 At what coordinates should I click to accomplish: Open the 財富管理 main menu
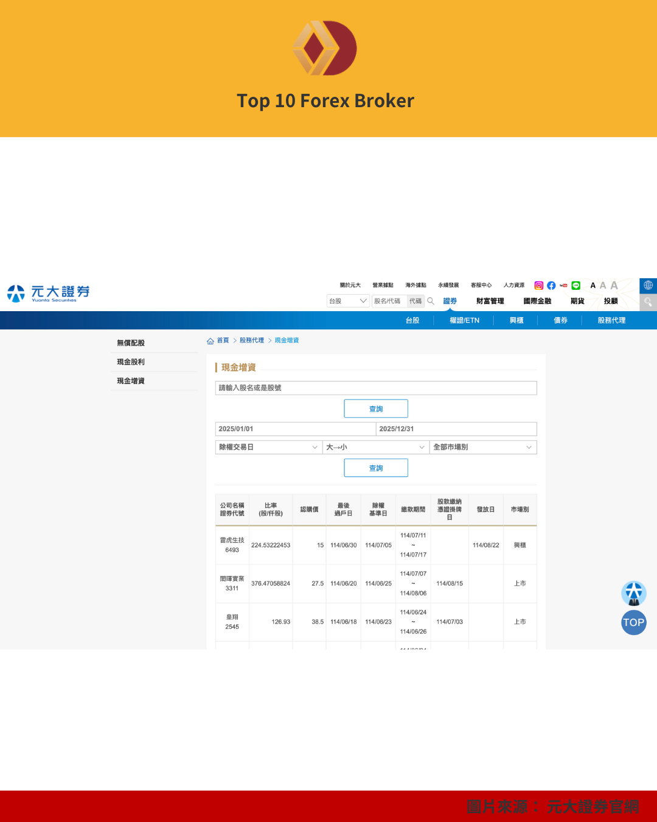click(490, 301)
